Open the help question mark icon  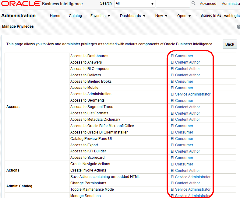(x=238, y=26)
